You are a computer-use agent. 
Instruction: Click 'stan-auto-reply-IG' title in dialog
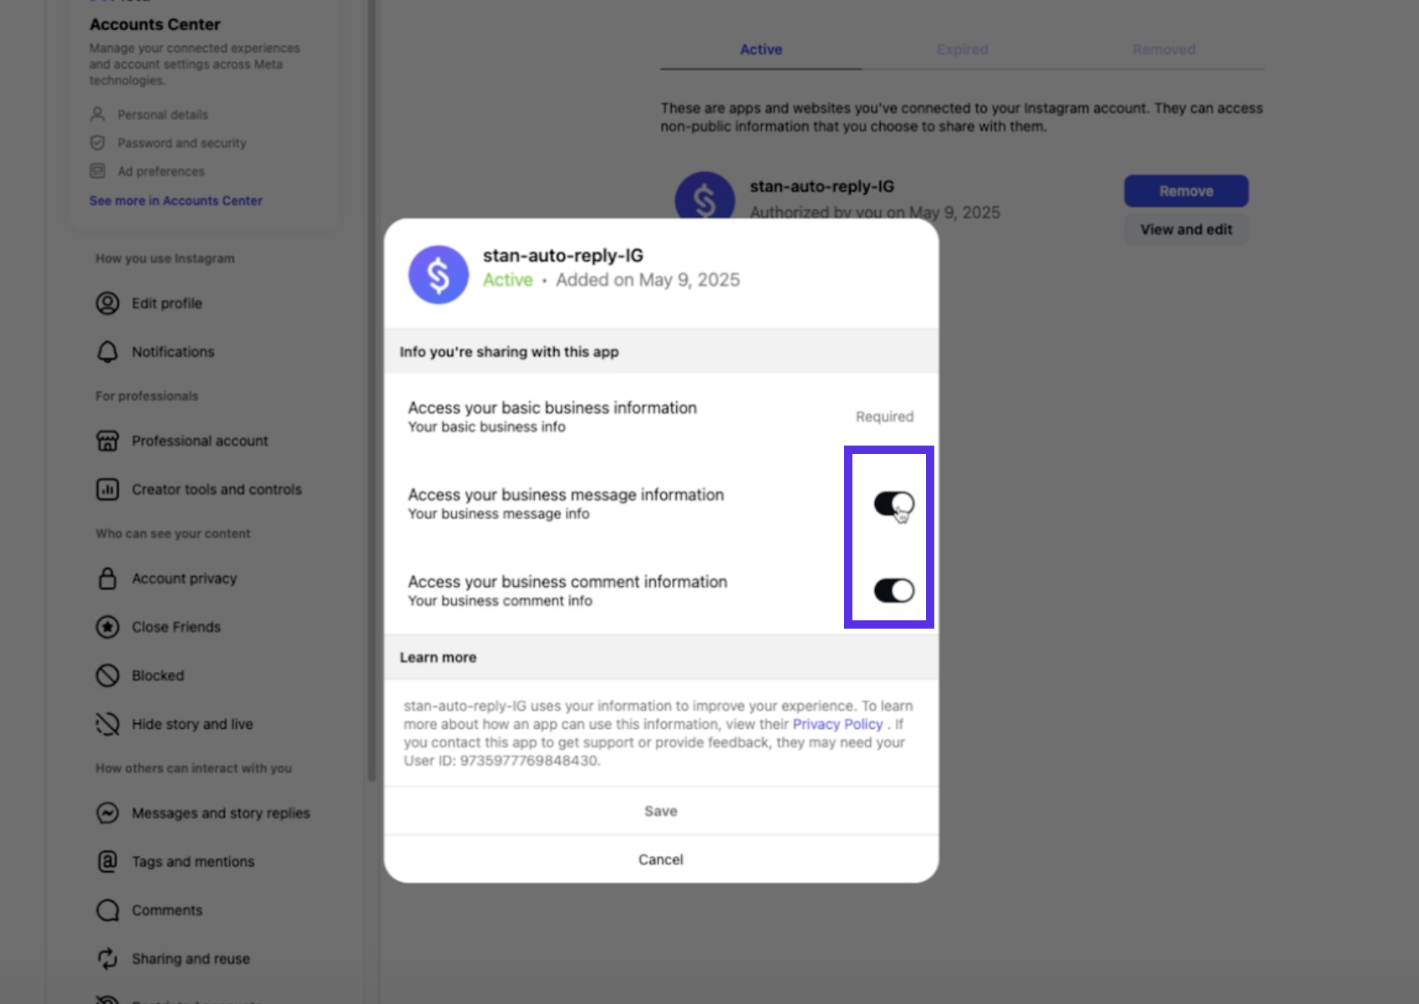tap(563, 255)
